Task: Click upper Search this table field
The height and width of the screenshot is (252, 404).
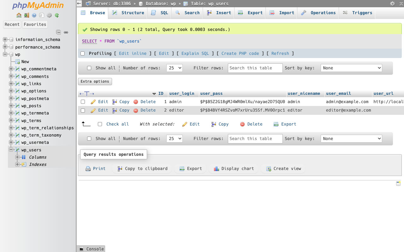Action: [x=255, y=68]
